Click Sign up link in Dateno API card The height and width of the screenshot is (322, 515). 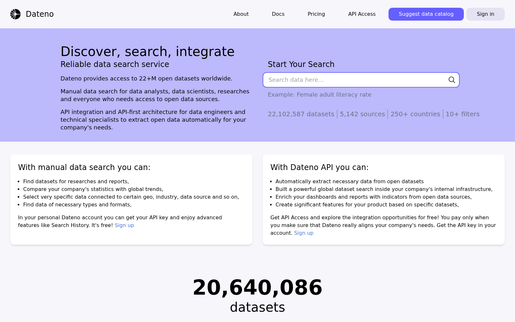point(304,233)
